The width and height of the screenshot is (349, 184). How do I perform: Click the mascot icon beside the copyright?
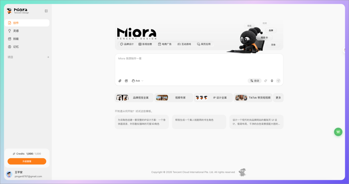(242, 172)
